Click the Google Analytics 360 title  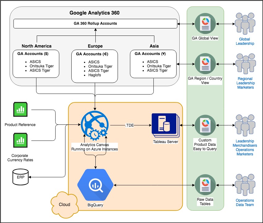[94, 13]
